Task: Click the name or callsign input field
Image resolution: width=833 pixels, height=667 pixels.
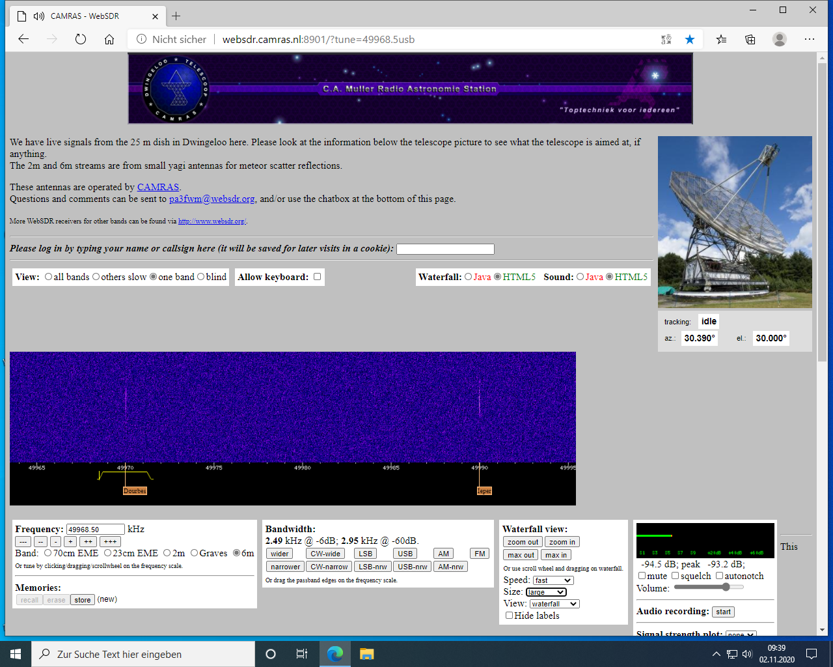Action: pos(446,249)
